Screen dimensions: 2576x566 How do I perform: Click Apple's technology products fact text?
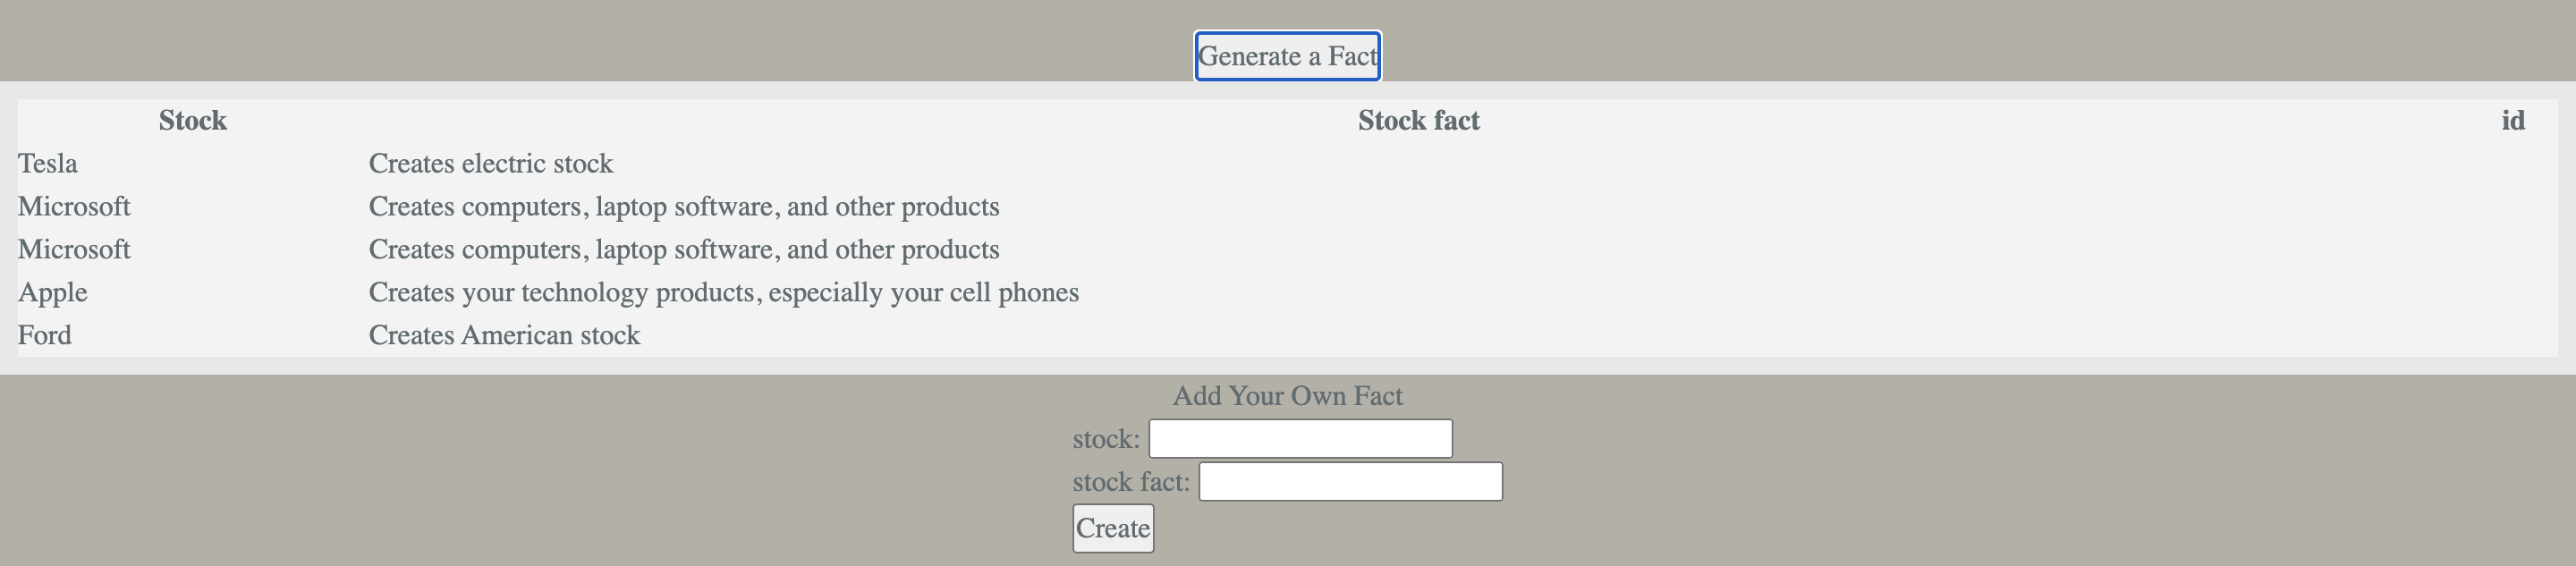click(x=723, y=293)
